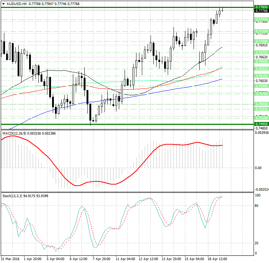Screen dimensions: 269x263
Task: Select the thick green support line at 0.74950
Action: (126, 124)
